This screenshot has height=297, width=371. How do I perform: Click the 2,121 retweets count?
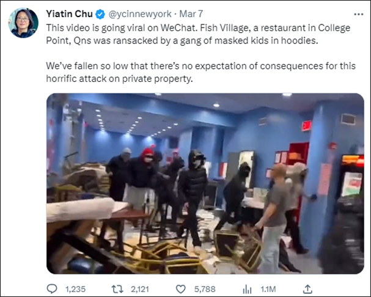tap(140, 289)
